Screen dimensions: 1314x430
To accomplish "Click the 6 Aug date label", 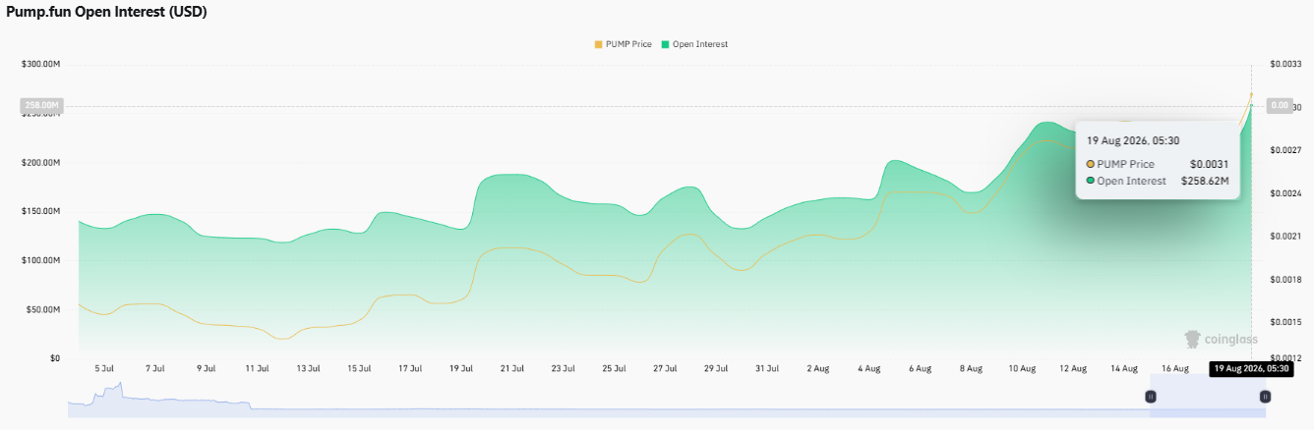I will coord(920,369).
